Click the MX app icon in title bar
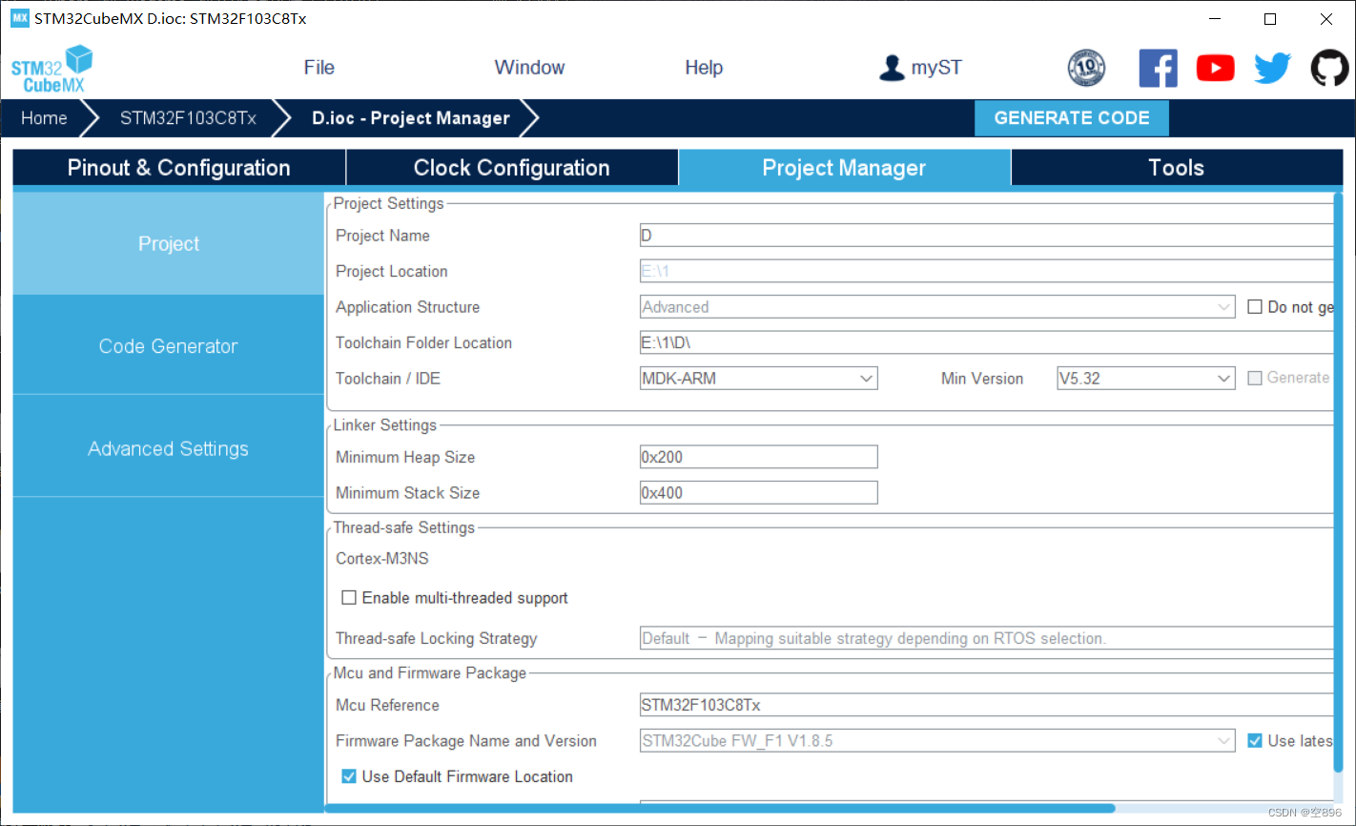This screenshot has height=826, width=1356. 19,18
